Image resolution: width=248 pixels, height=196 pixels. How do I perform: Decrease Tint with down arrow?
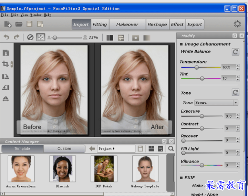[238, 80]
